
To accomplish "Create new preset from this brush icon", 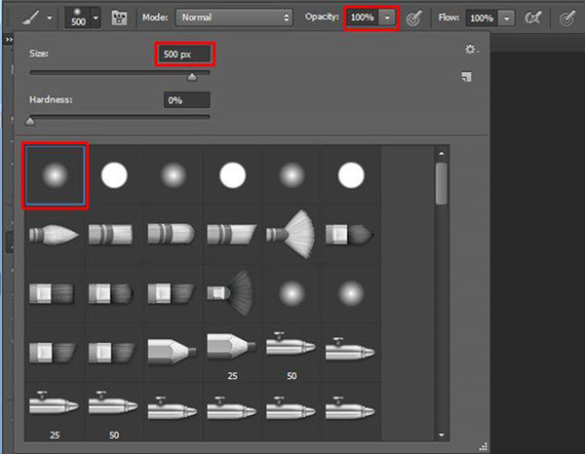I will pos(467,77).
